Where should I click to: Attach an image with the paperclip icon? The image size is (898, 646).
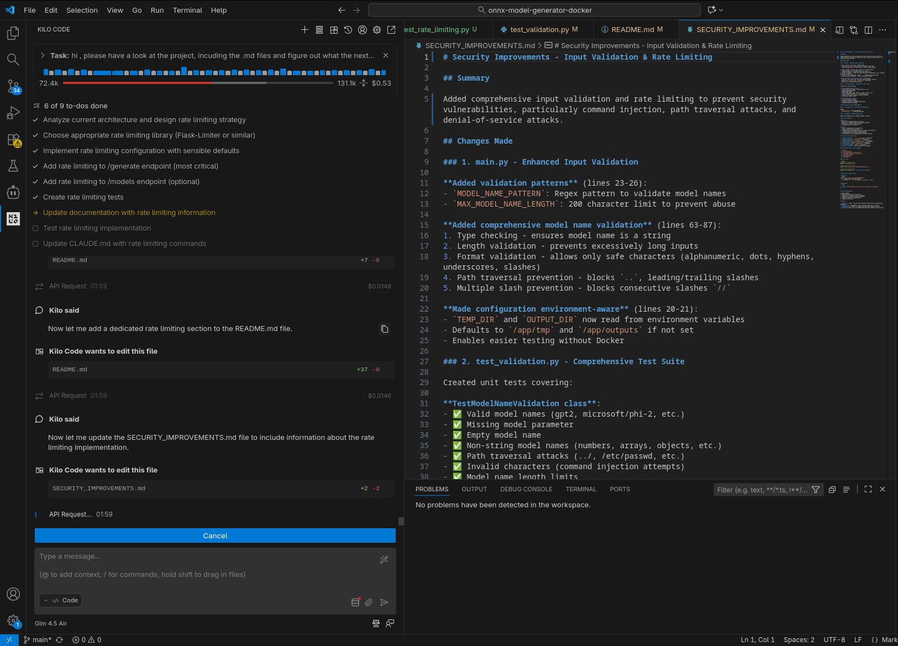369,602
